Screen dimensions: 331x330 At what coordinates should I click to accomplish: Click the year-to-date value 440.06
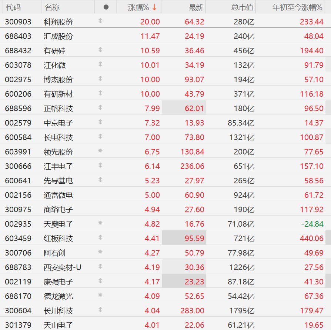[312, 239]
